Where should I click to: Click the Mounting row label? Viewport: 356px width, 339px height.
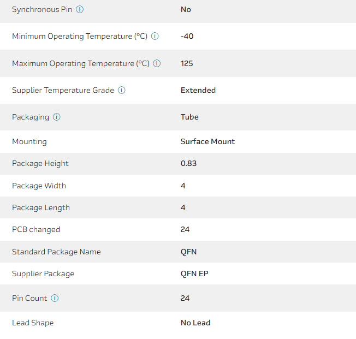[29, 141]
